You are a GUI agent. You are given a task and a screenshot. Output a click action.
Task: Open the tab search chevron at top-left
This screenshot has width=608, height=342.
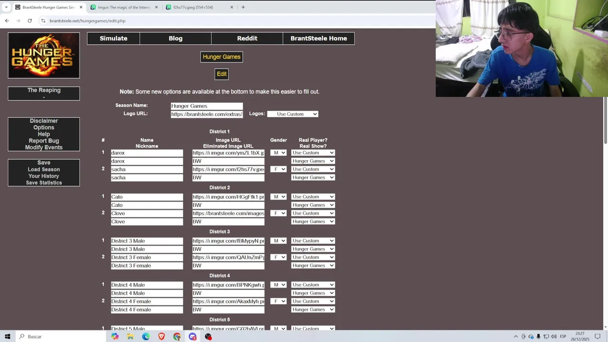(6, 7)
